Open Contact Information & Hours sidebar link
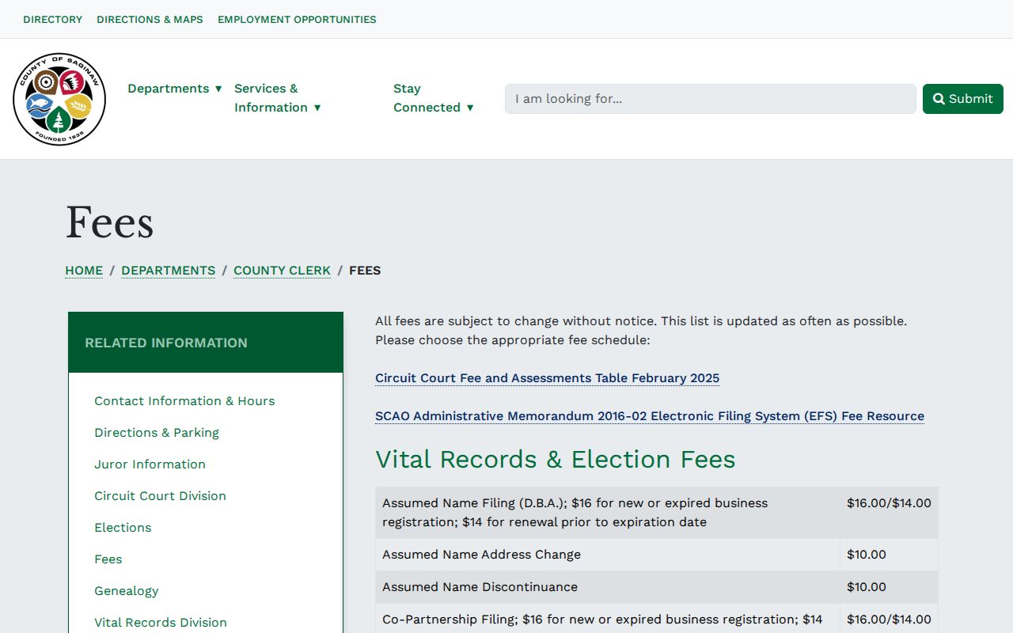 [x=184, y=401]
